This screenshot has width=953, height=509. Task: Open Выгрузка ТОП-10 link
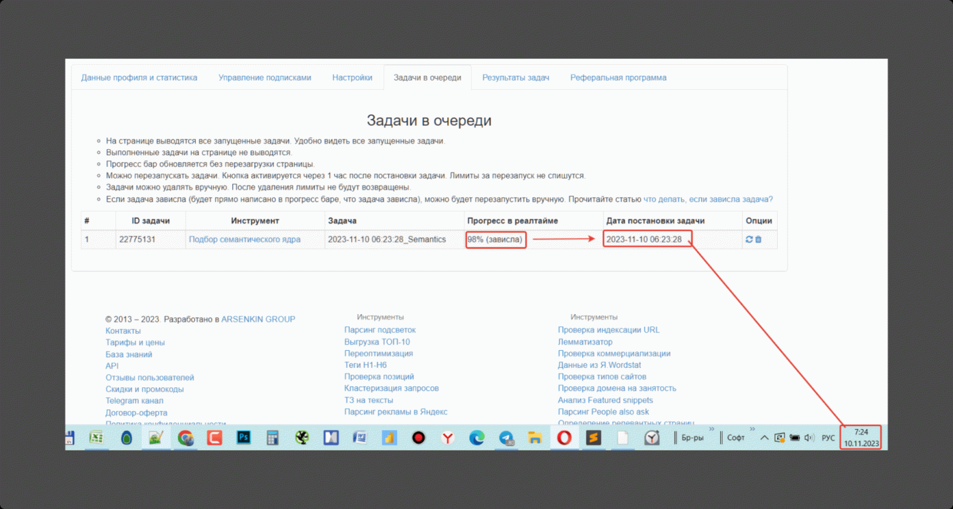(377, 342)
